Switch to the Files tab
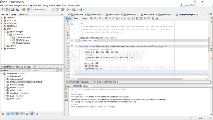 [x=14, y=15]
